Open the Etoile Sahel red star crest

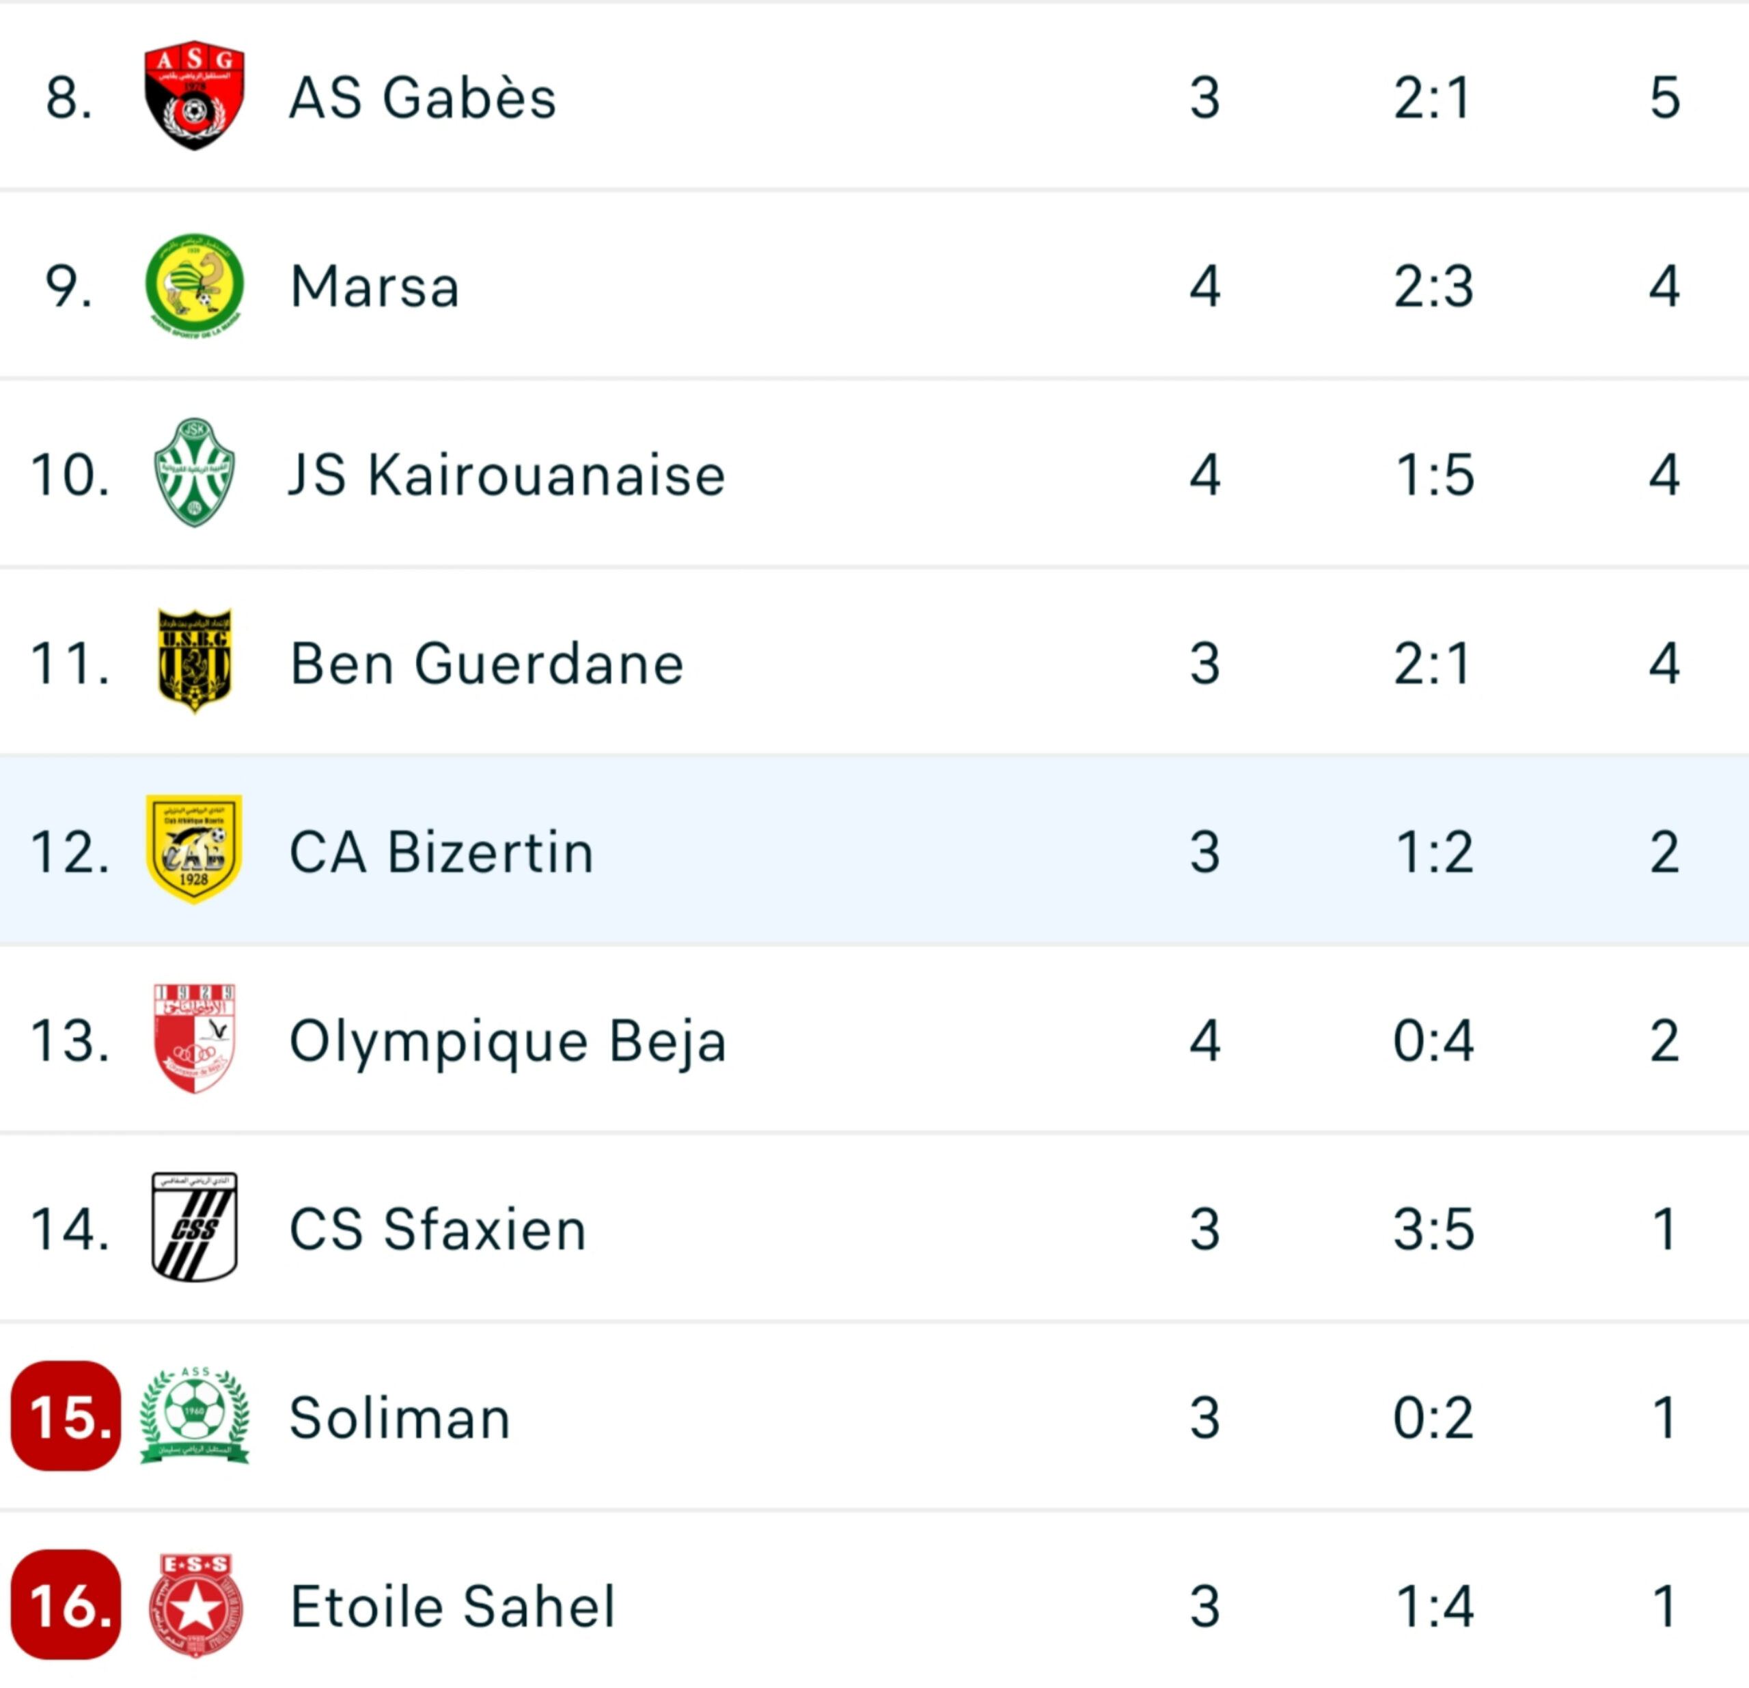point(195,1605)
